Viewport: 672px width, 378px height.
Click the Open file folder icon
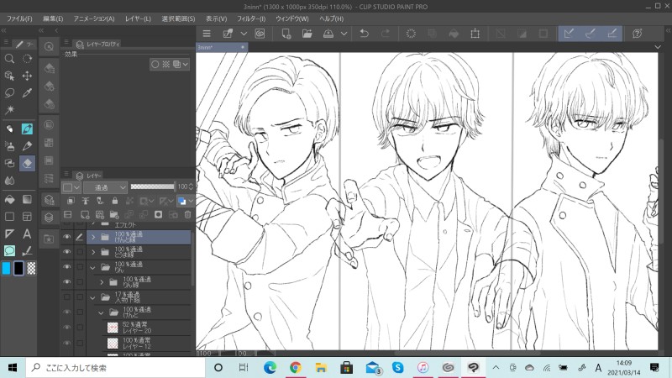pyautogui.click(x=307, y=34)
